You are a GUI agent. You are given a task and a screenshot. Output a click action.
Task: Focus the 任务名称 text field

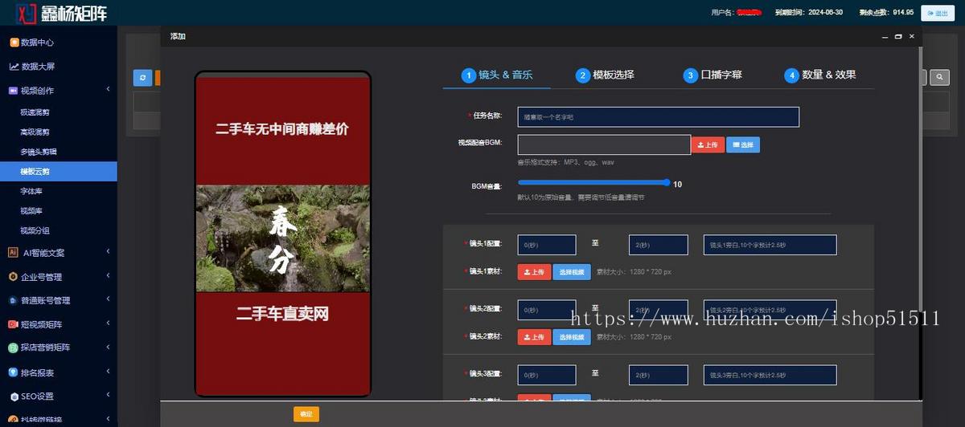tap(658, 117)
